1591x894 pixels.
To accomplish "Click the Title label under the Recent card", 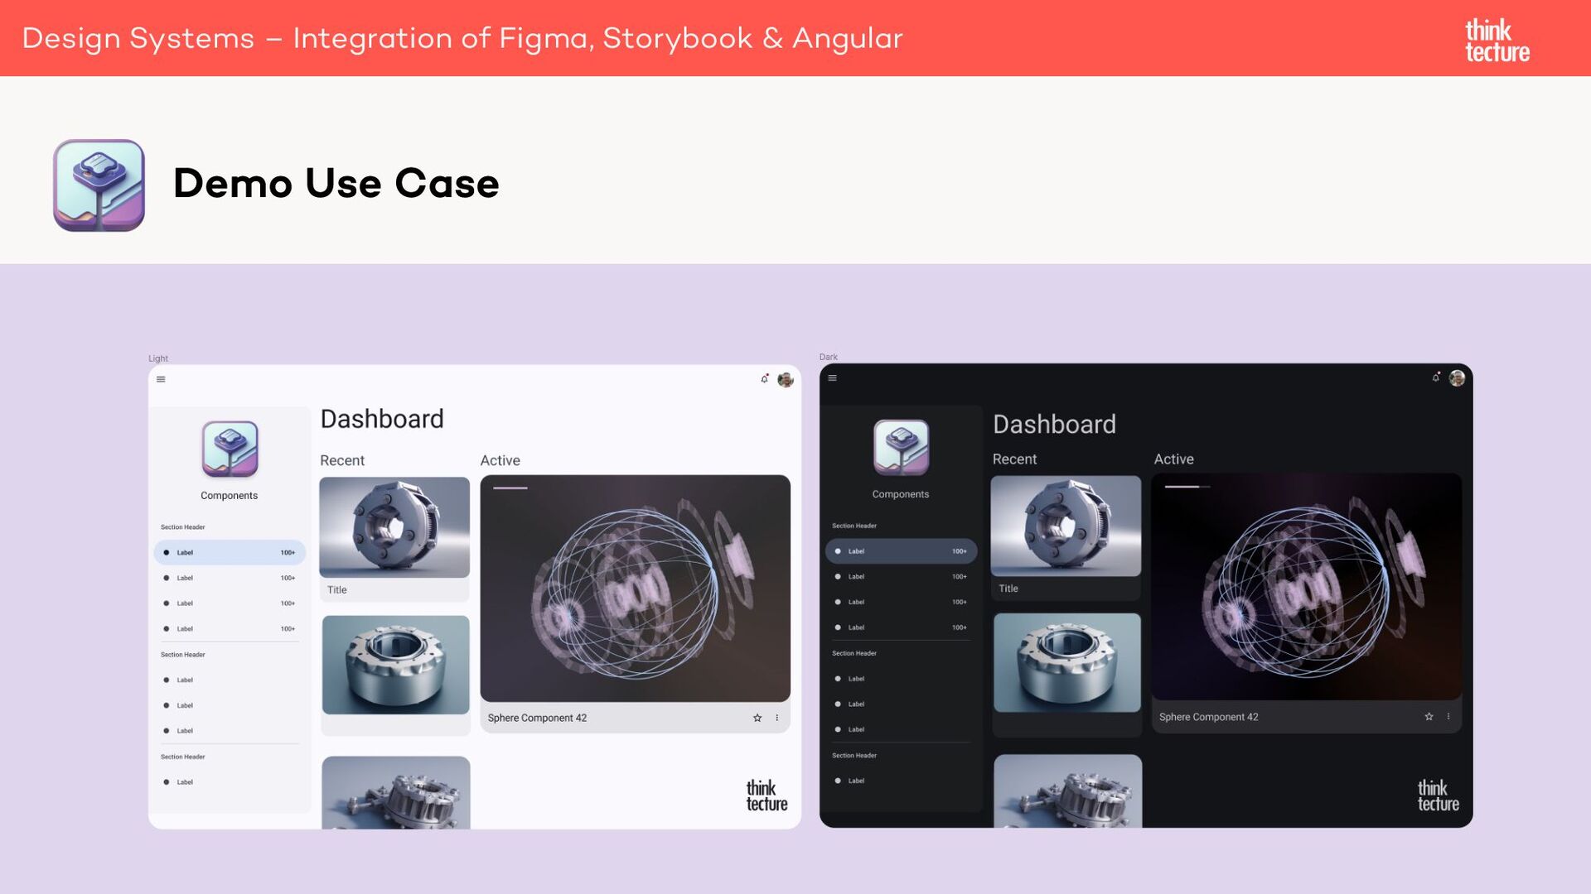I will (x=336, y=589).
